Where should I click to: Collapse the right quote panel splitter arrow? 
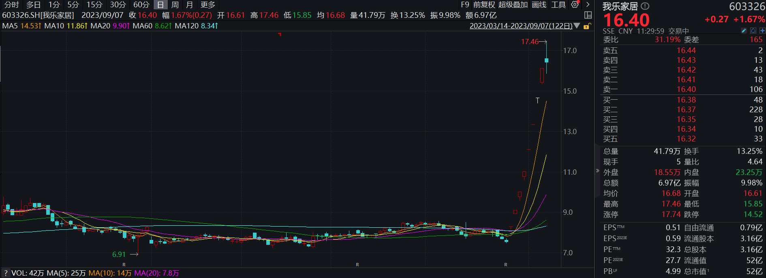click(597, 171)
